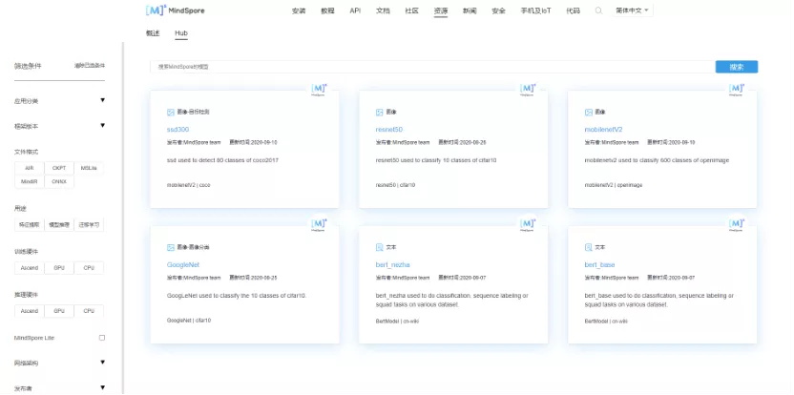Toggle the CKPT file format filter
Image resolution: width=794 pixels, height=395 pixels.
pos(59,168)
